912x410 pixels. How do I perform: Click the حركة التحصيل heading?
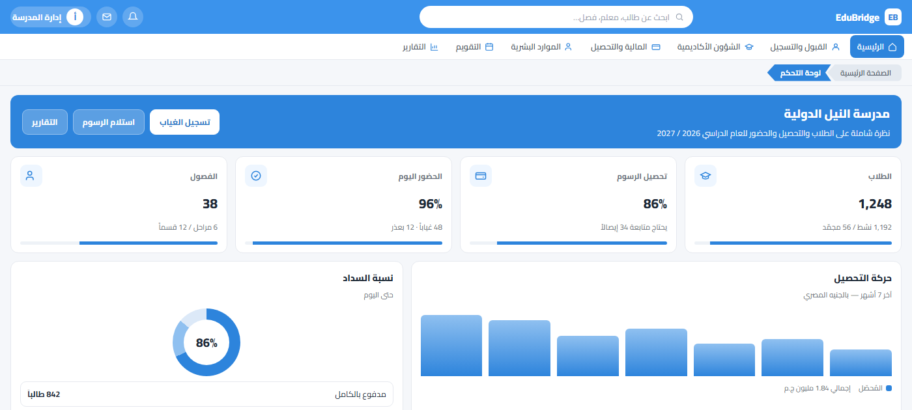862,279
